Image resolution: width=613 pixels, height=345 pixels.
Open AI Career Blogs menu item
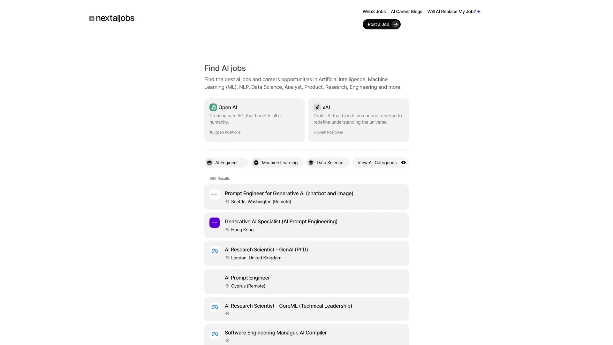click(x=406, y=11)
